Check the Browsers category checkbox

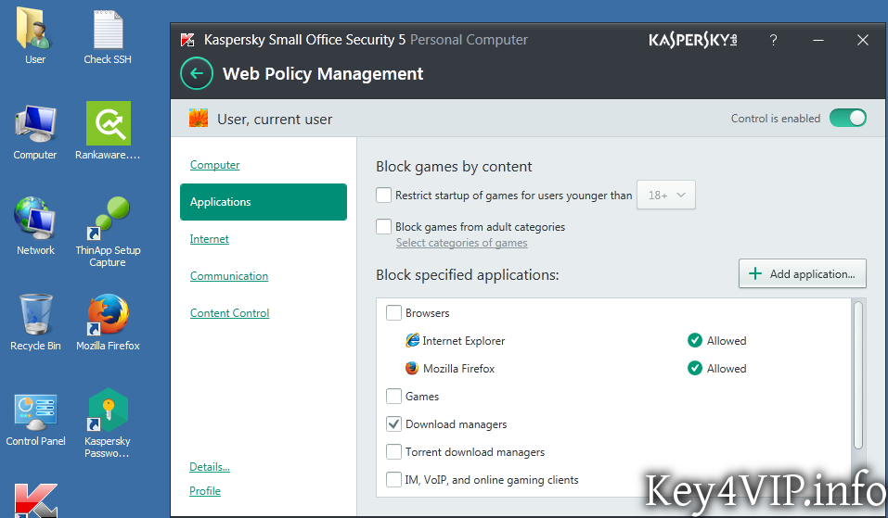(x=393, y=312)
